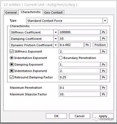117x124 pixels.
Task: Click Pv button for Stiffness Exponent
Action: [x=104, y=51]
